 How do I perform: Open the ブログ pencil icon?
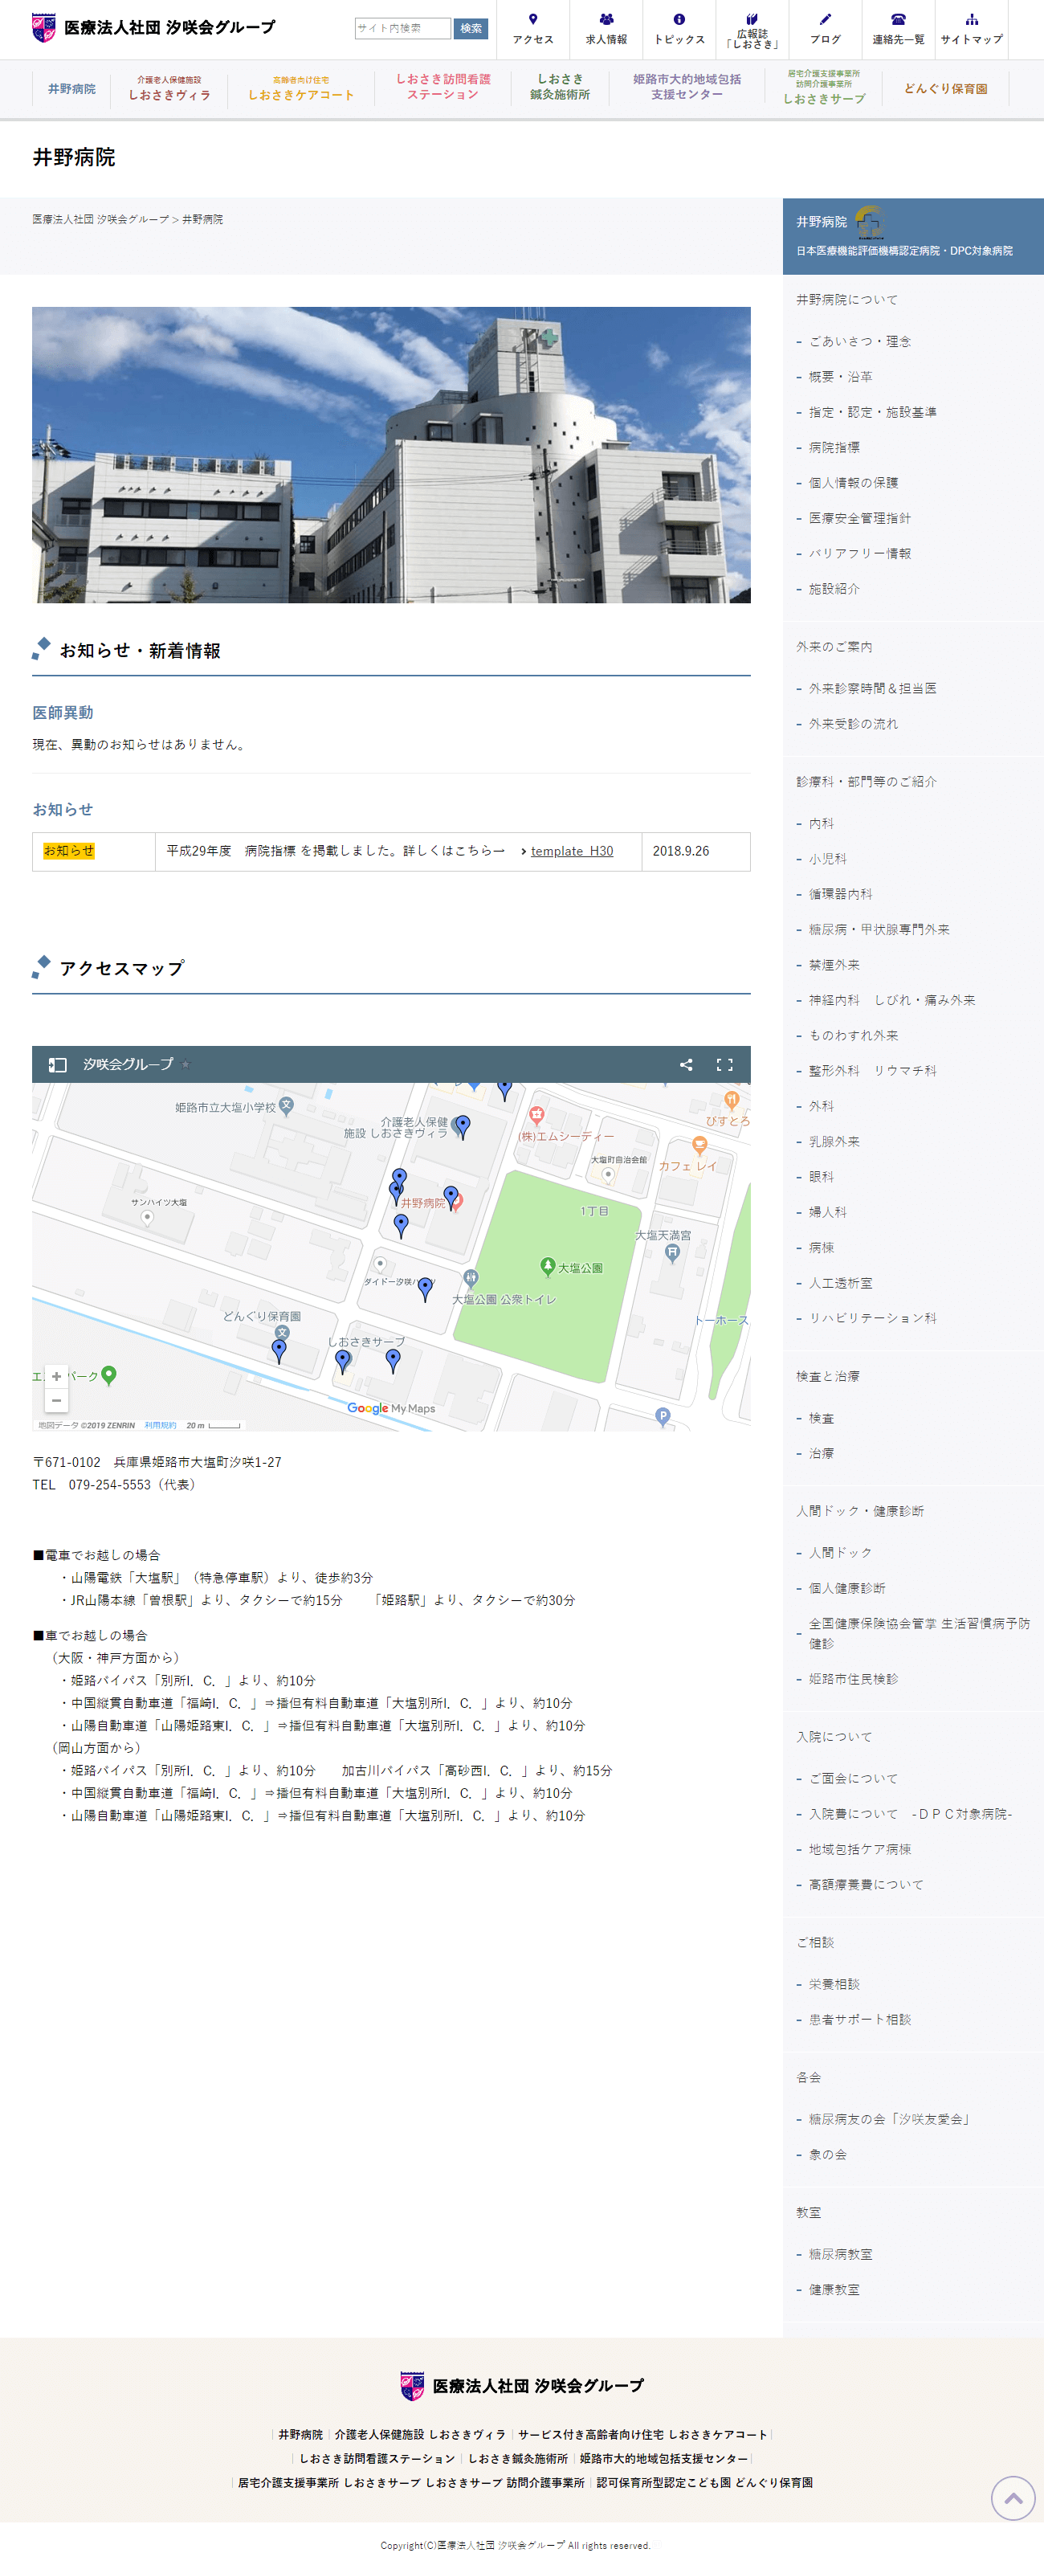tap(826, 19)
